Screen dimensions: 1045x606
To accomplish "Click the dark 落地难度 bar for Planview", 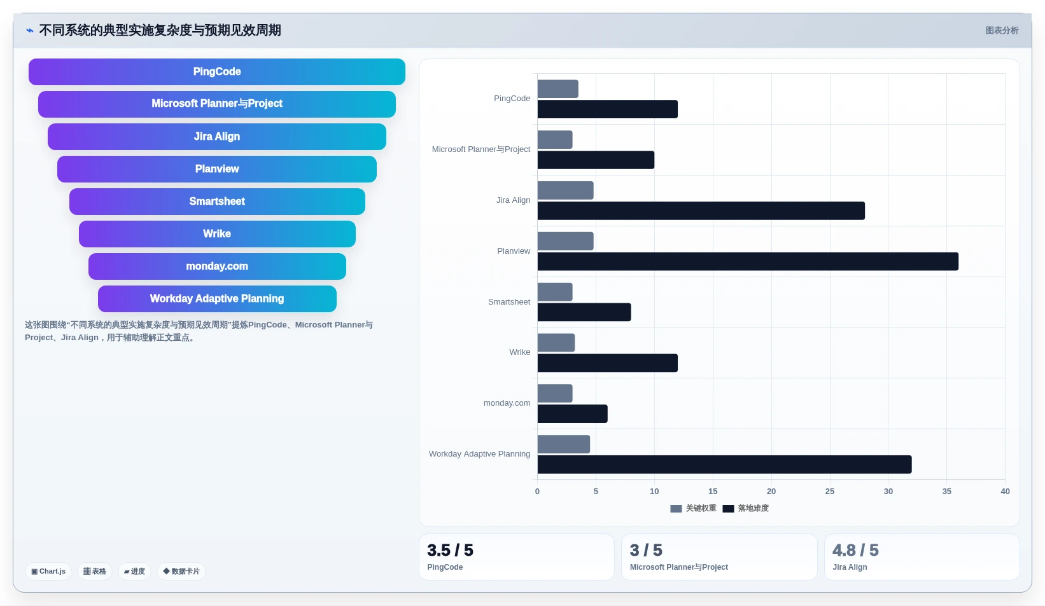I will pyautogui.click(x=748, y=261).
